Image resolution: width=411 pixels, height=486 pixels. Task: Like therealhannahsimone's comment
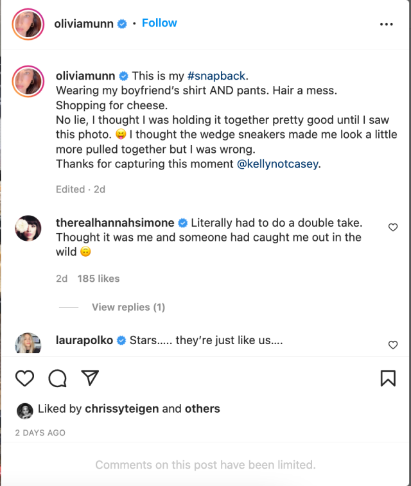(393, 227)
